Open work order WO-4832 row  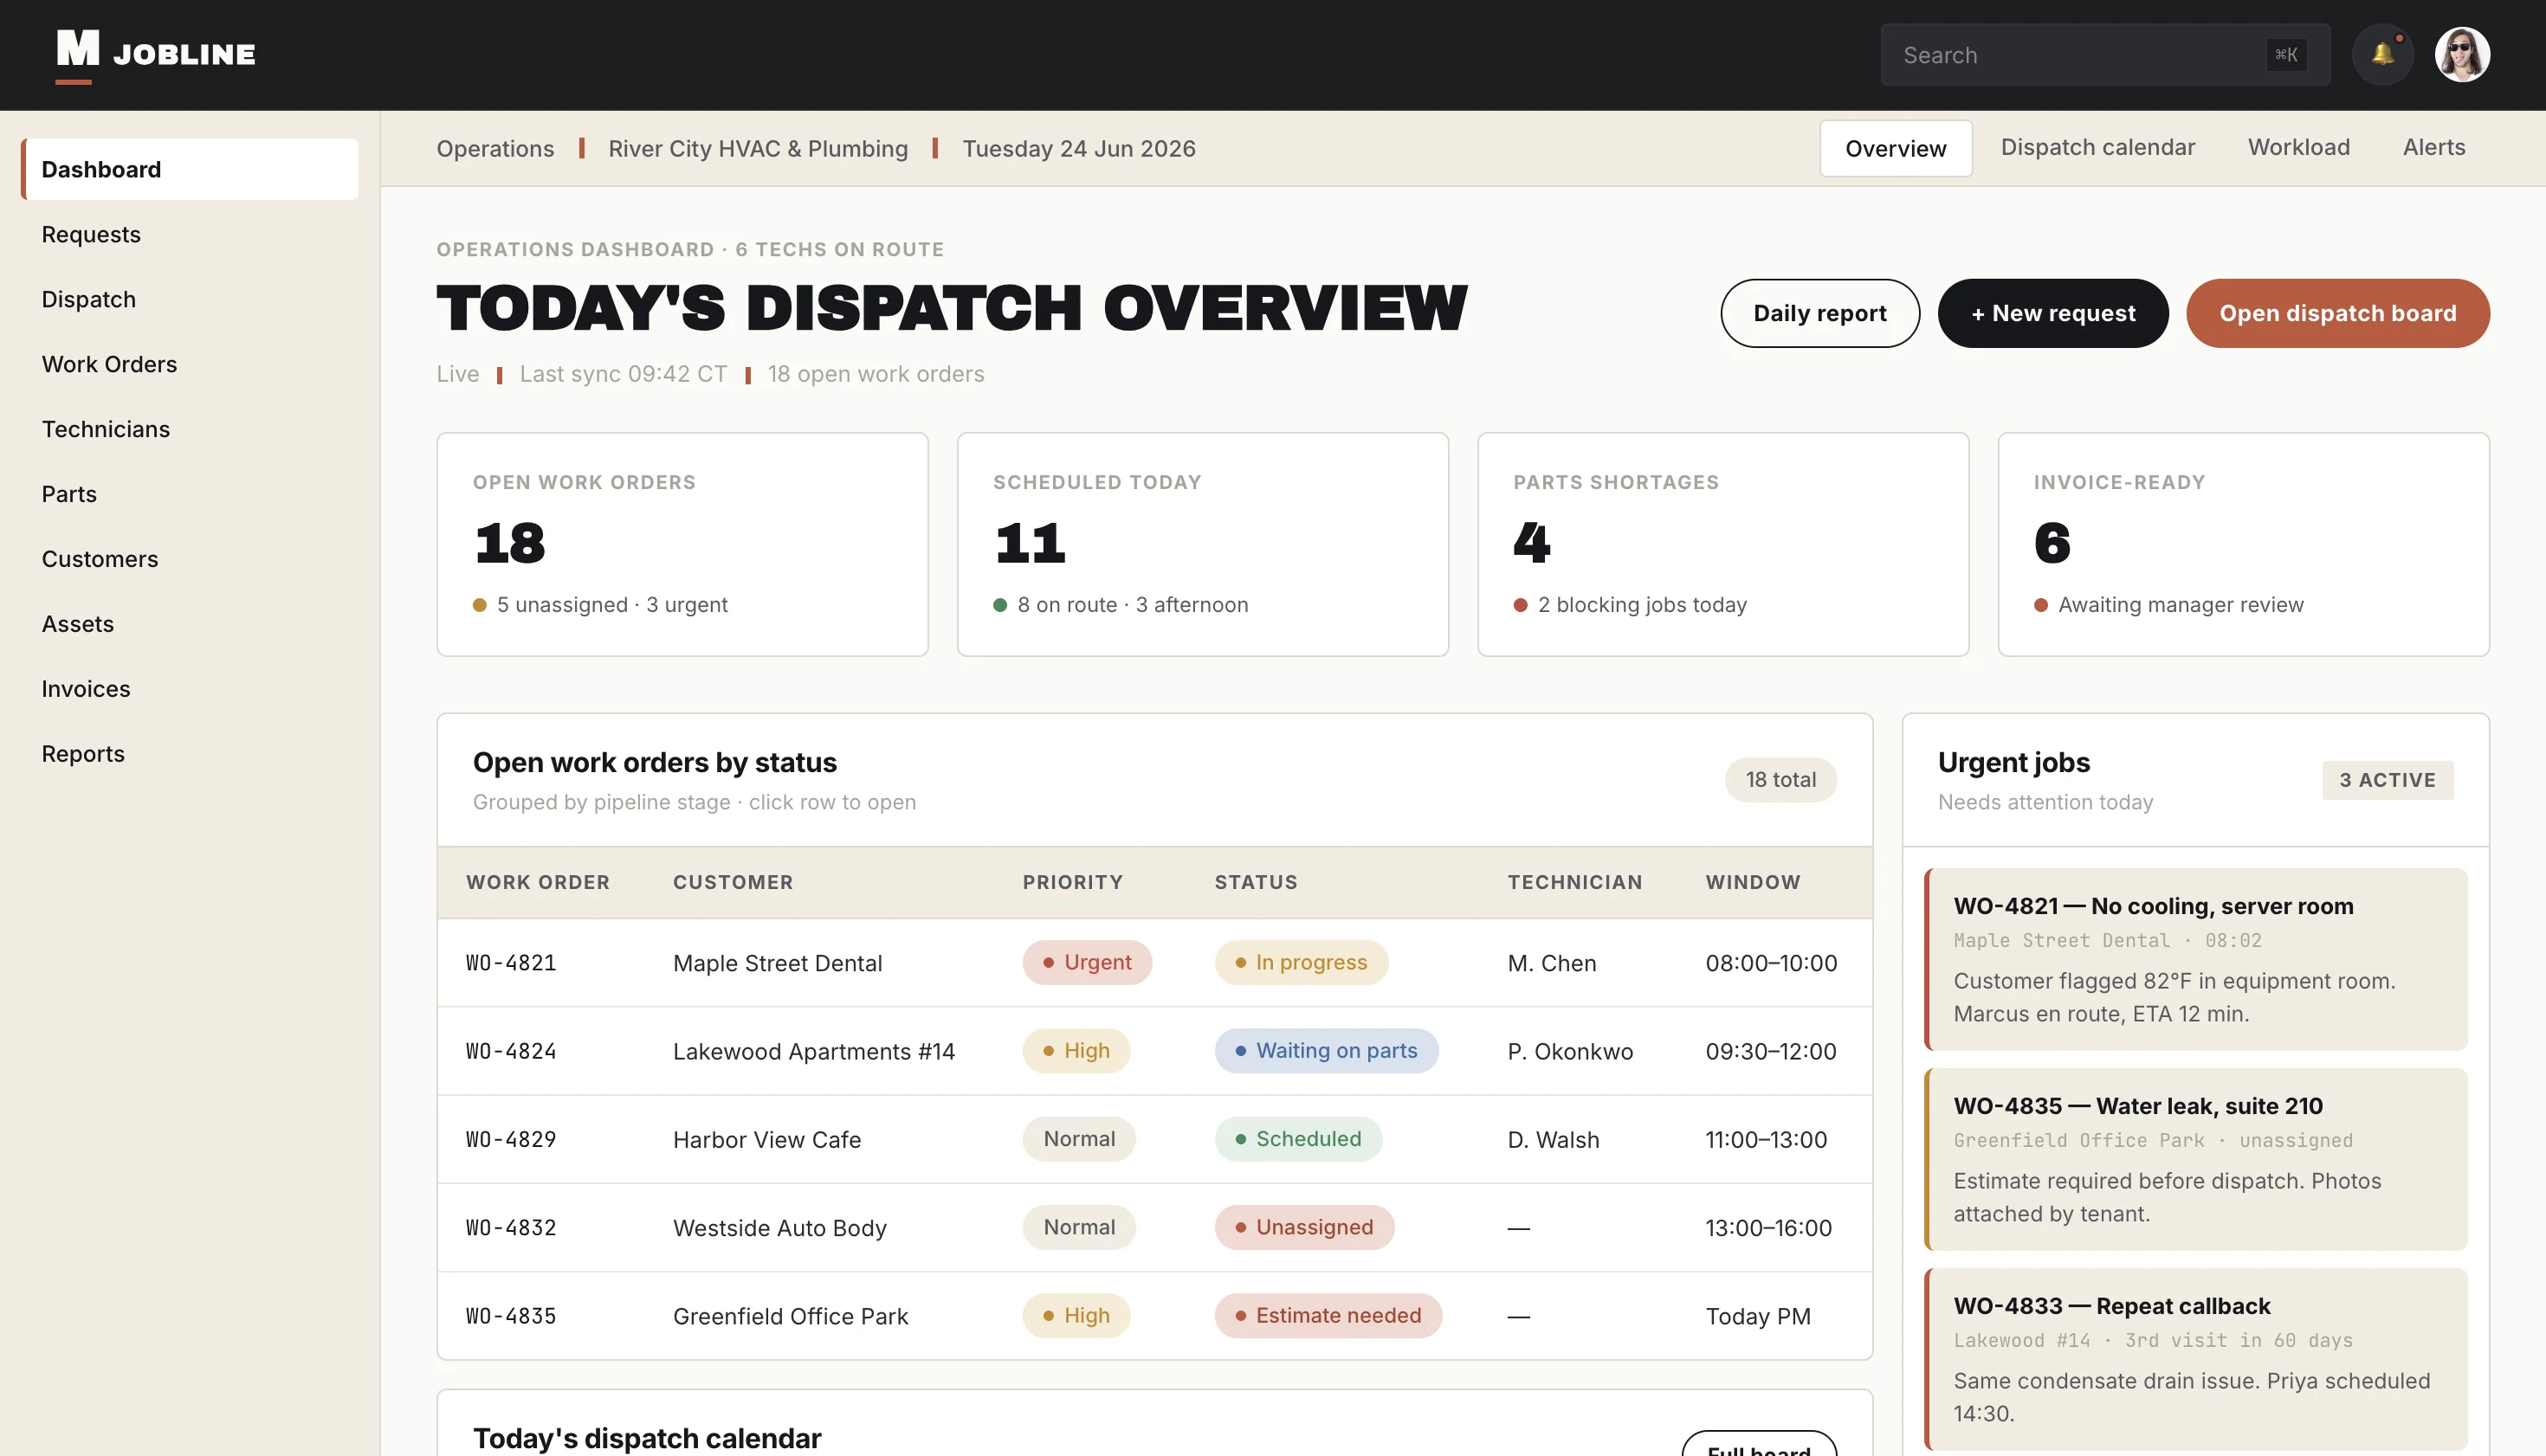(x=1154, y=1228)
